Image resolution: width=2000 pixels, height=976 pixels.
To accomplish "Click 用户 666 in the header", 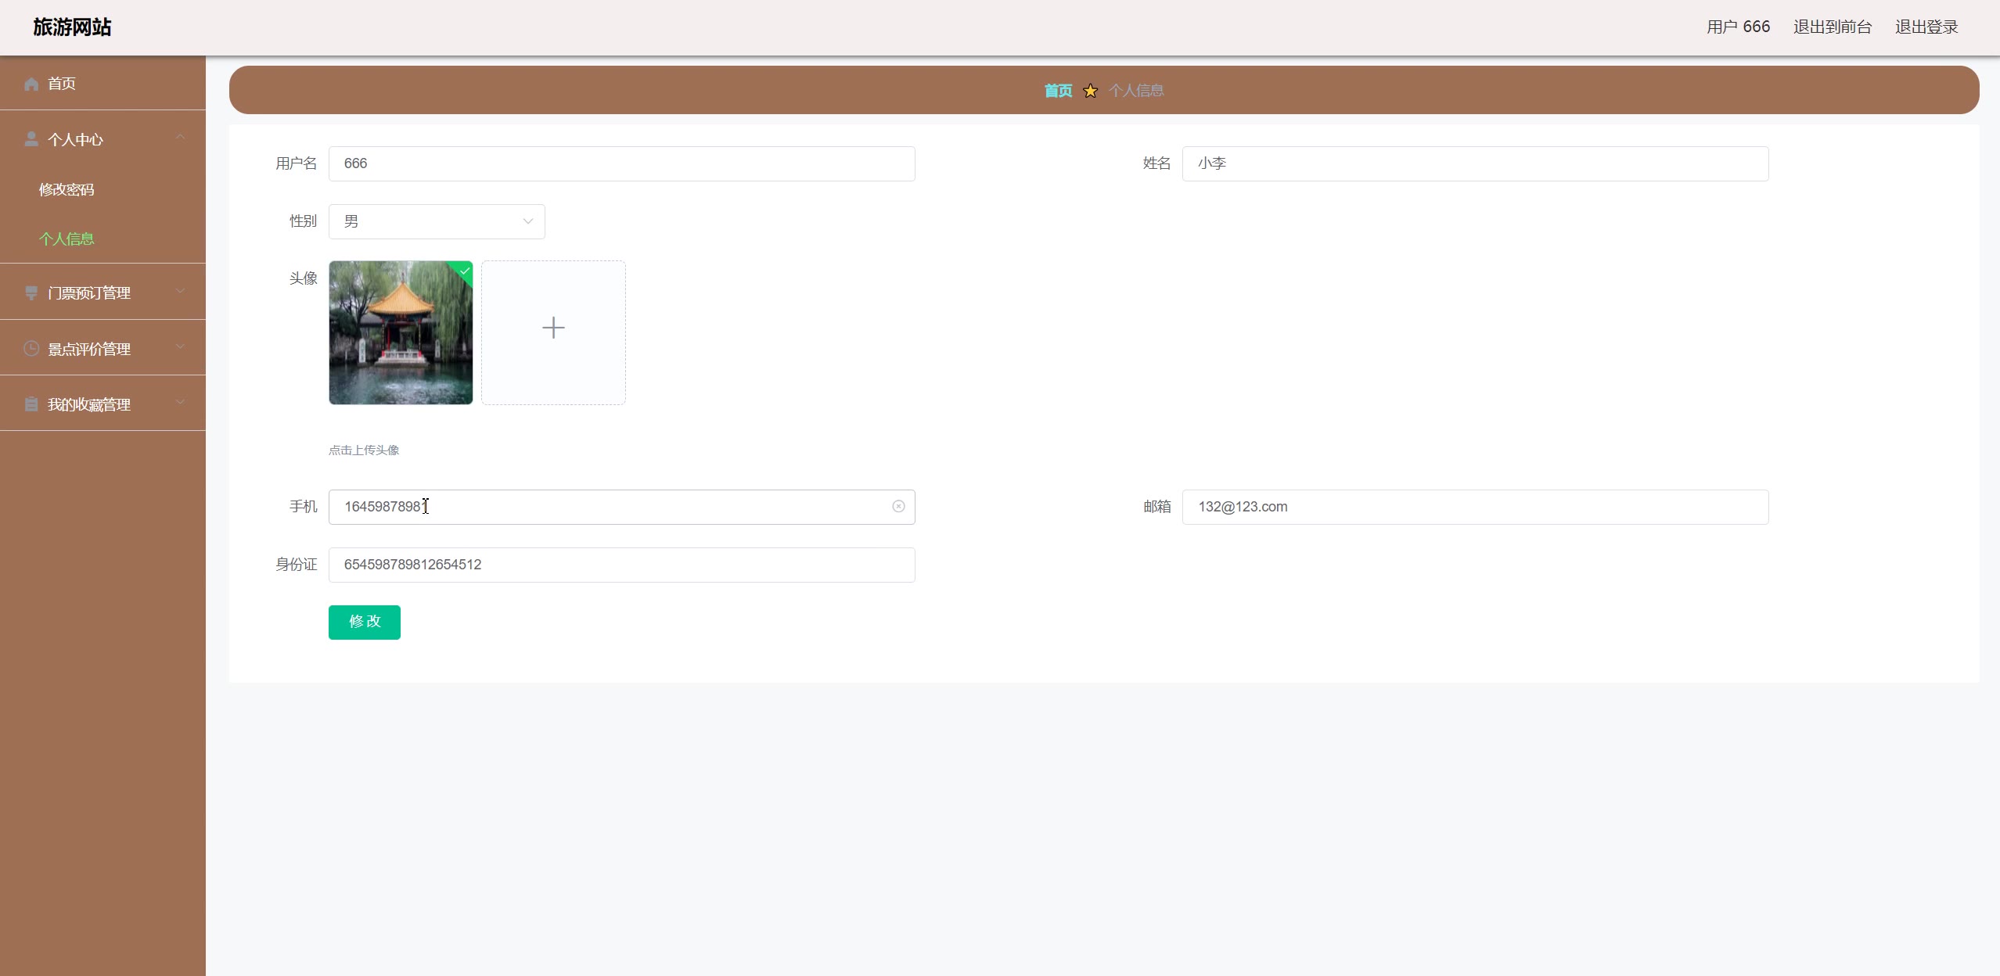I will pyautogui.click(x=1738, y=27).
